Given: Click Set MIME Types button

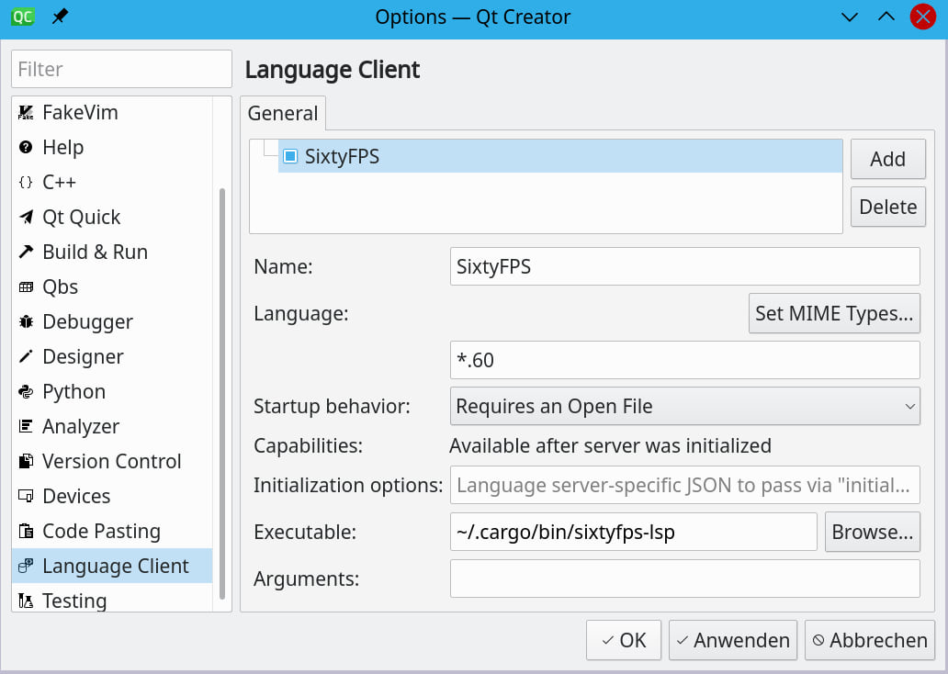Looking at the screenshot, I should 834,313.
